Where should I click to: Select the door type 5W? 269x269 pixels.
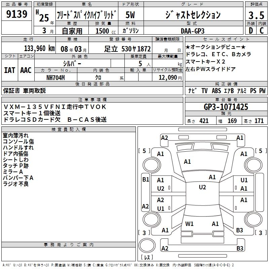pyautogui.click(x=130, y=15)
